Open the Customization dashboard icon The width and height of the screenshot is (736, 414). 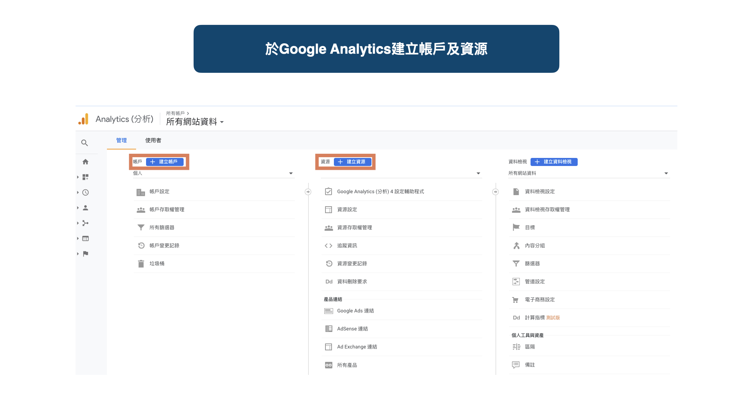(x=85, y=177)
